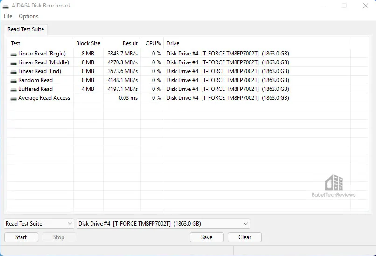Save the benchmark results
Image resolution: width=376 pixels, height=256 pixels.
pyautogui.click(x=207, y=237)
